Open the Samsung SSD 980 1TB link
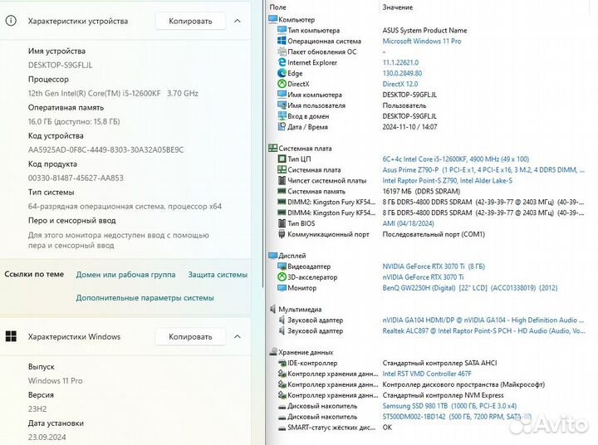This screenshot has width=598, height=445. [449, 406]
